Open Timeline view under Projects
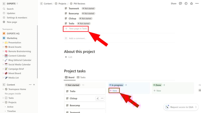Image resolution: width=201 pixels, height=113 pixels. (x=11, y=111)
